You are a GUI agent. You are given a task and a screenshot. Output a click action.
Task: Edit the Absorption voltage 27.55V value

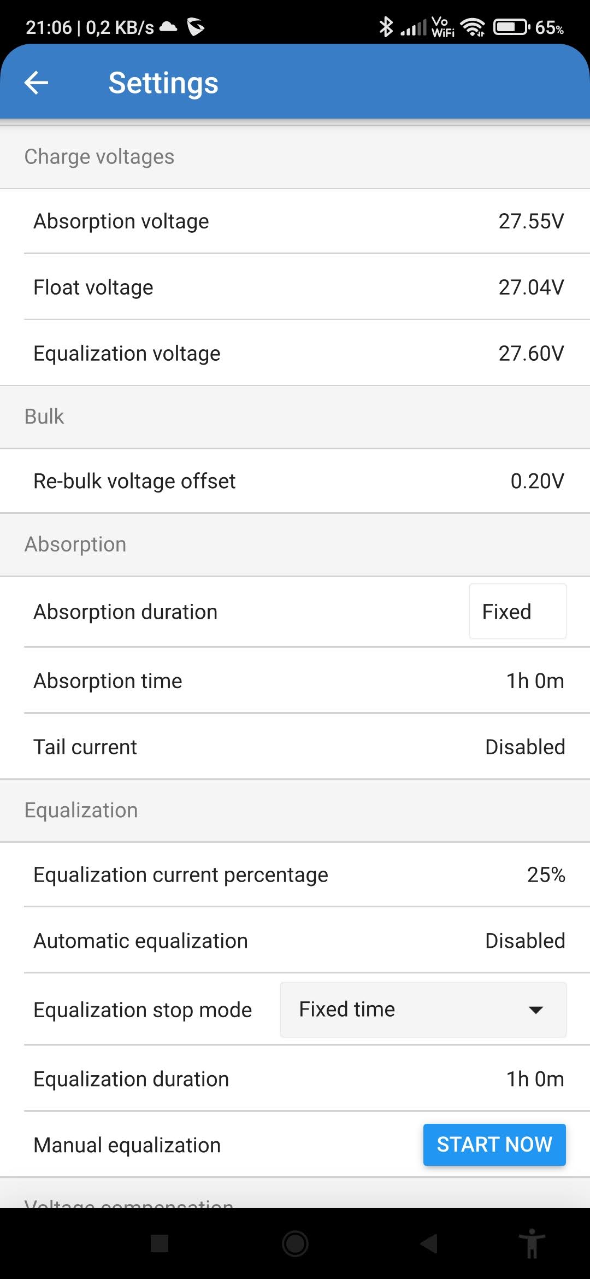tap(530, 221)
